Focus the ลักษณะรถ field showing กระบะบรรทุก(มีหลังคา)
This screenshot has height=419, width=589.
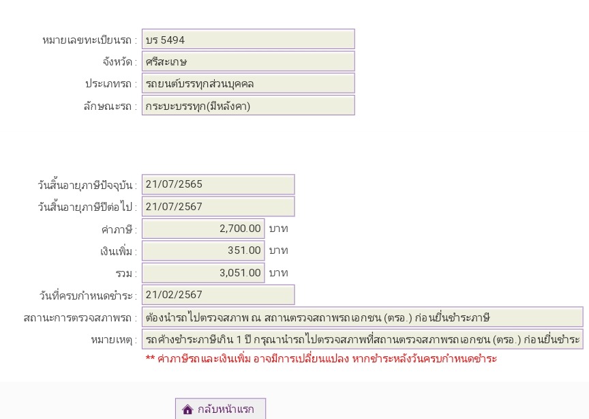[x=248, y=105]
